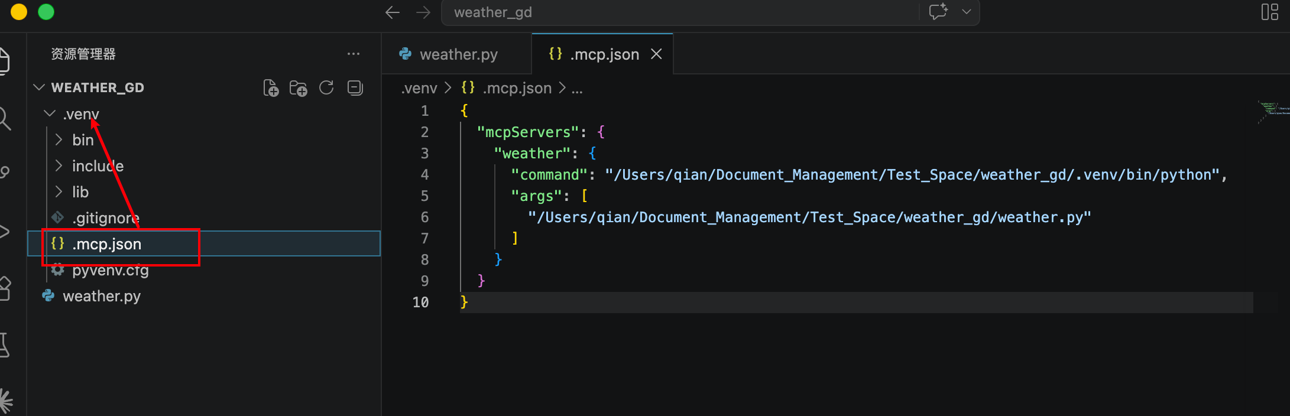1290x416 pixels.
Task: Customize layout icon at top right
Action: [x=1269, y=12]
